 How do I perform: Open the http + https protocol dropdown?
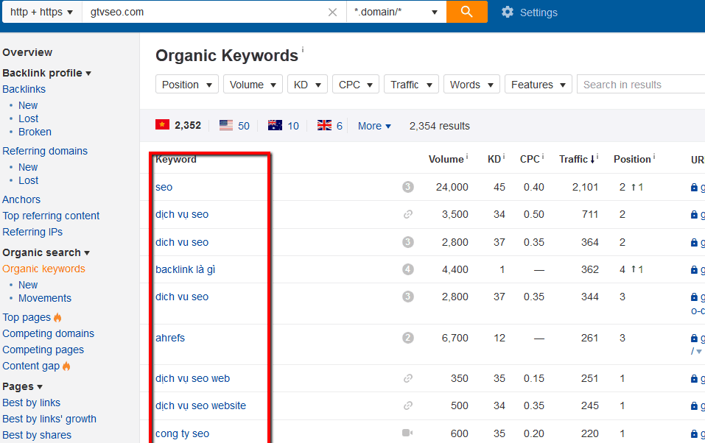(x=41, y=12)
